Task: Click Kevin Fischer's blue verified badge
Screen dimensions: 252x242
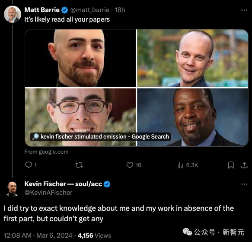Action: click(107, 184)
